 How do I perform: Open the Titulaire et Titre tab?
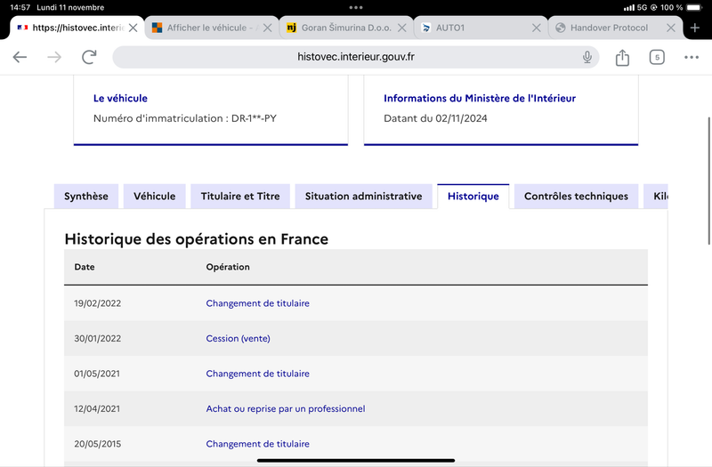click(x=240, y=196)
